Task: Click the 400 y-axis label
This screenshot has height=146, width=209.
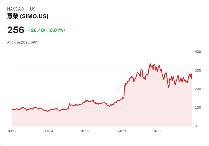Action: click(198, 52)
